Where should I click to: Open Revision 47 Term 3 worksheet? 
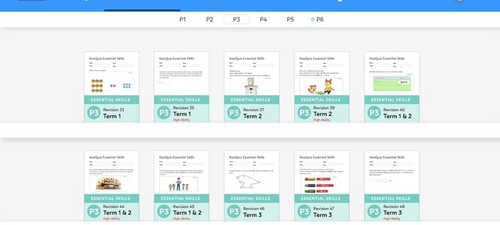[x=322, y=186]
